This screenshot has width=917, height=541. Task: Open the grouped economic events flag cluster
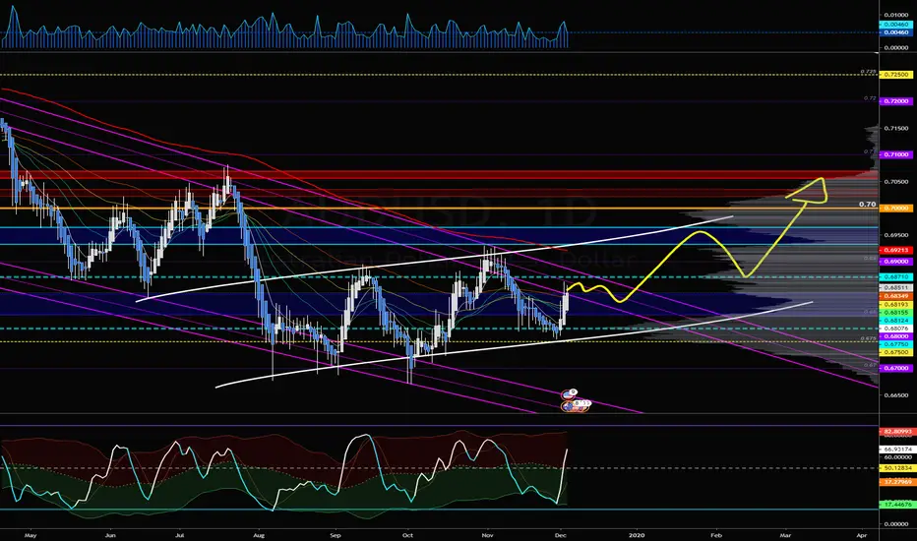(576, 405)
